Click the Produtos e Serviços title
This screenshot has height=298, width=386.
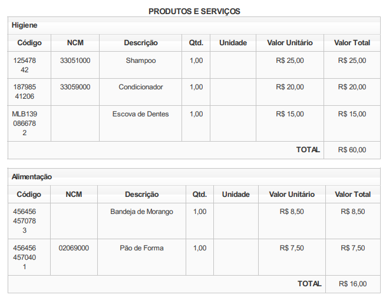pos(194,11)
